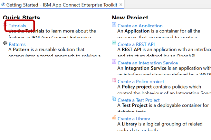This screenshot has width=211, height=140.
Task: Click the Create a Test Project link
Action: coord(139,100)
